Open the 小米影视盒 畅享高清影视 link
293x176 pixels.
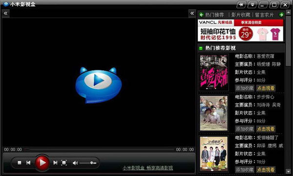pos(148,168)
